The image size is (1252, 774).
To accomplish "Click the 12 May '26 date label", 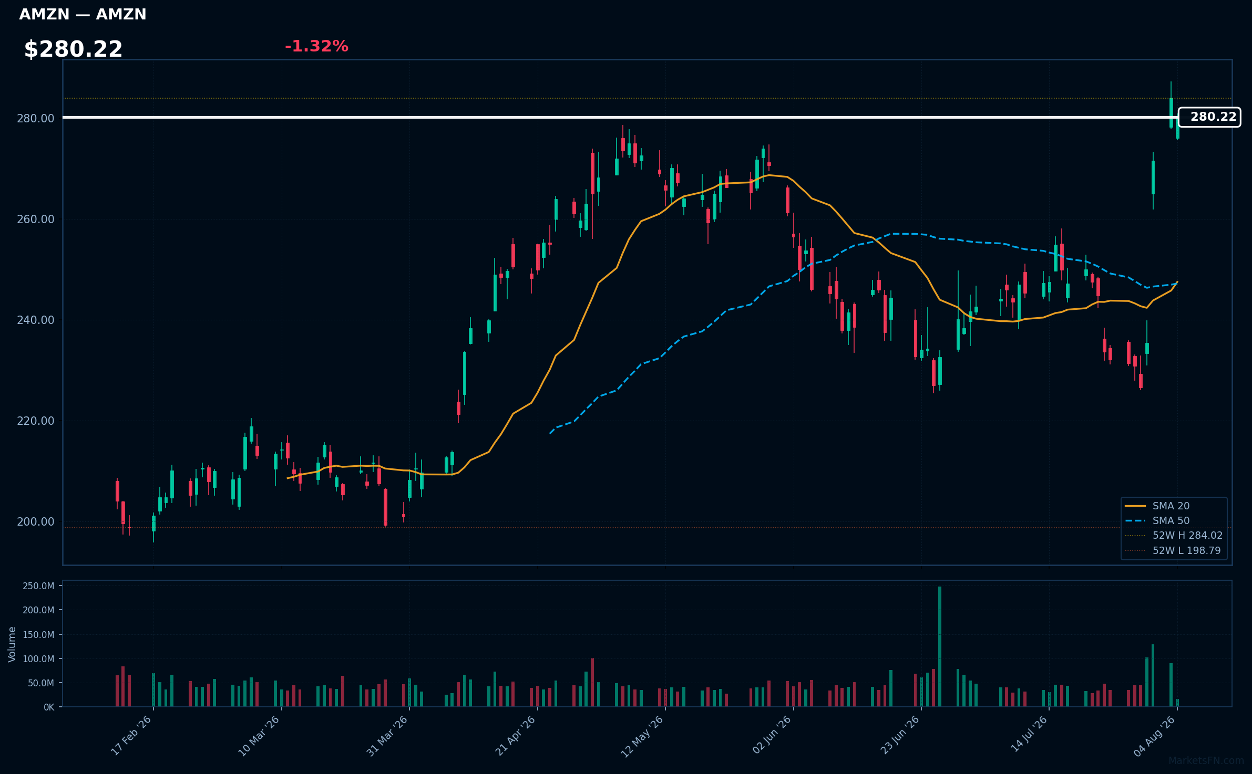I will pyautogui.click(x=643, y=736).
